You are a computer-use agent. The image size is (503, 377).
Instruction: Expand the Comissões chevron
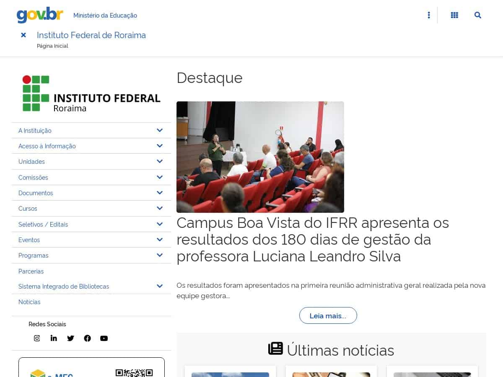point(160,177)
